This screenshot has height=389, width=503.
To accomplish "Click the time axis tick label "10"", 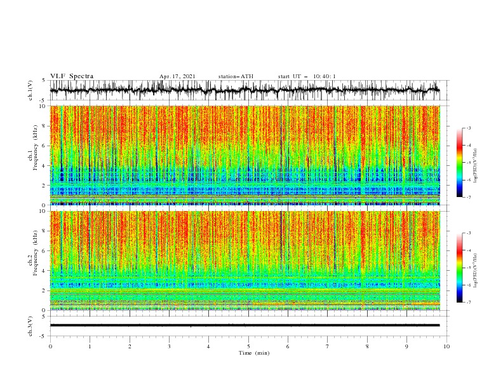I will [446, 346].
